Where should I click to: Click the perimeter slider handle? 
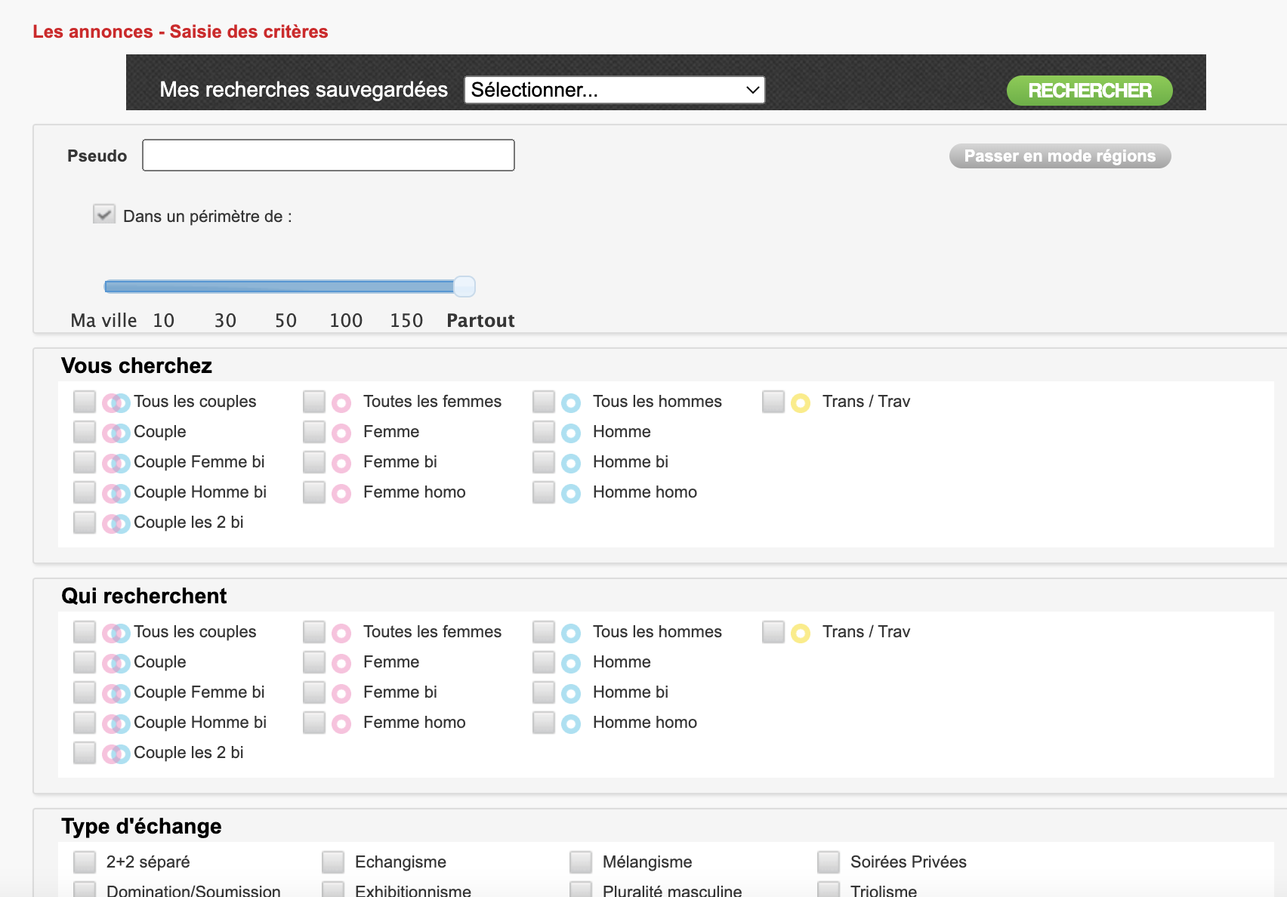[x=464, y=287]
